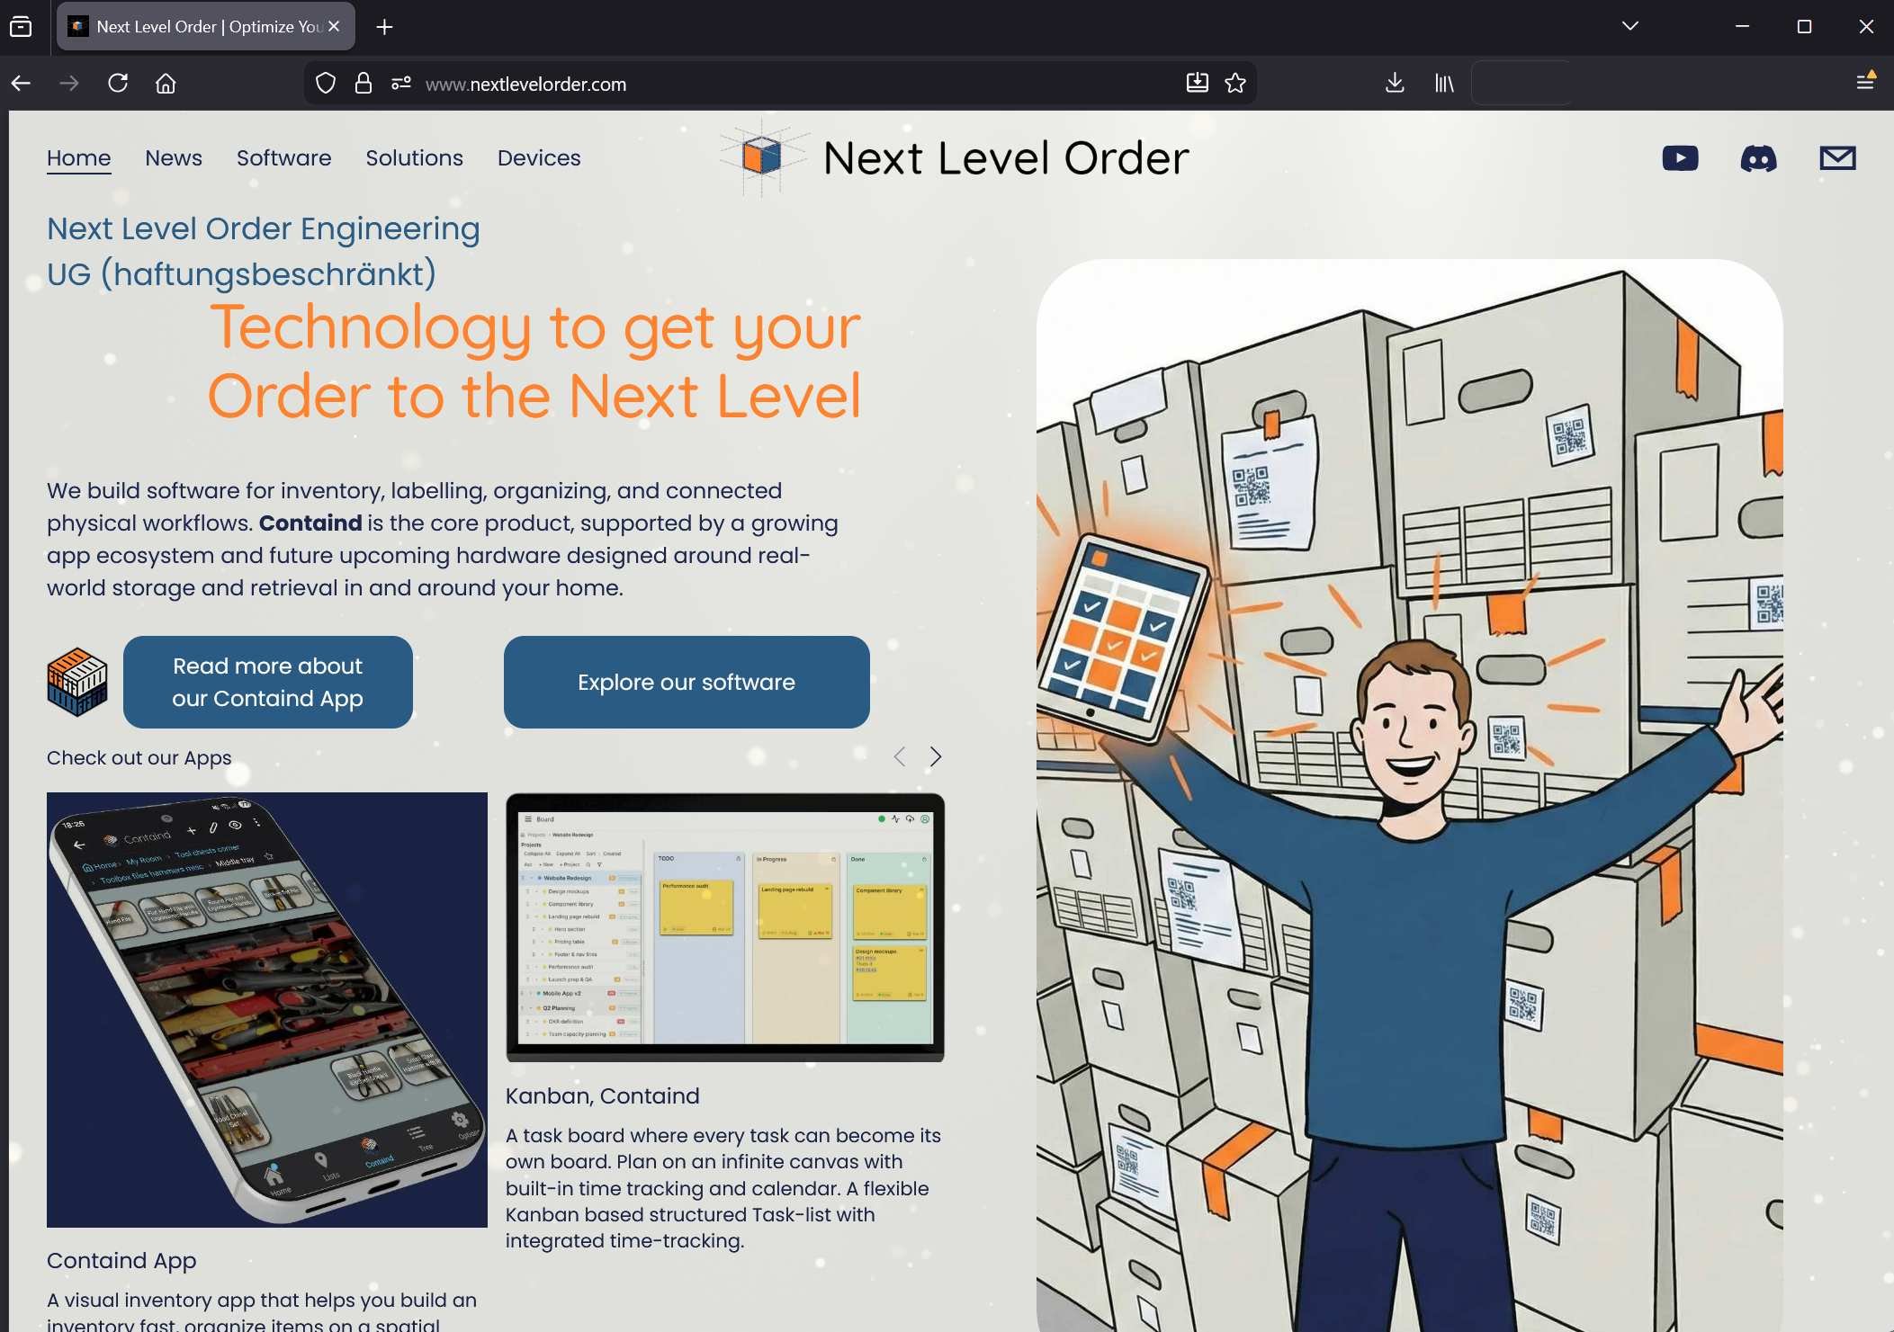Open the Kanban, Containd heading link
1894x1332 pixels.
click(603, 1095)
